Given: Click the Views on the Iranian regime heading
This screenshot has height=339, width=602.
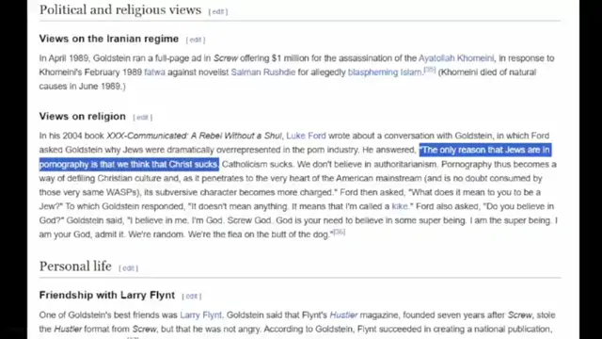Looking at the screenshot, I should pos(109,39).
